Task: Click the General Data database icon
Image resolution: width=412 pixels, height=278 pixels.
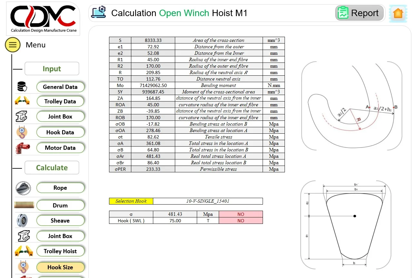Action: click(22, 87)
